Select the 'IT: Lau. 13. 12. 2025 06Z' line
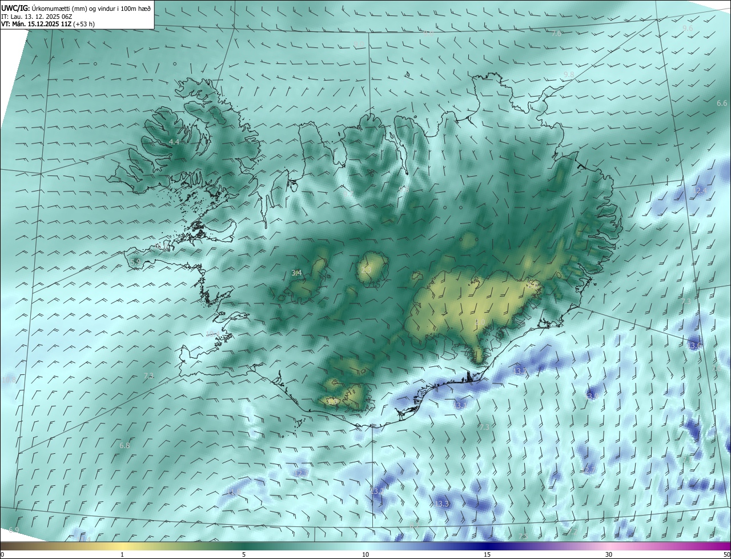 37,16
